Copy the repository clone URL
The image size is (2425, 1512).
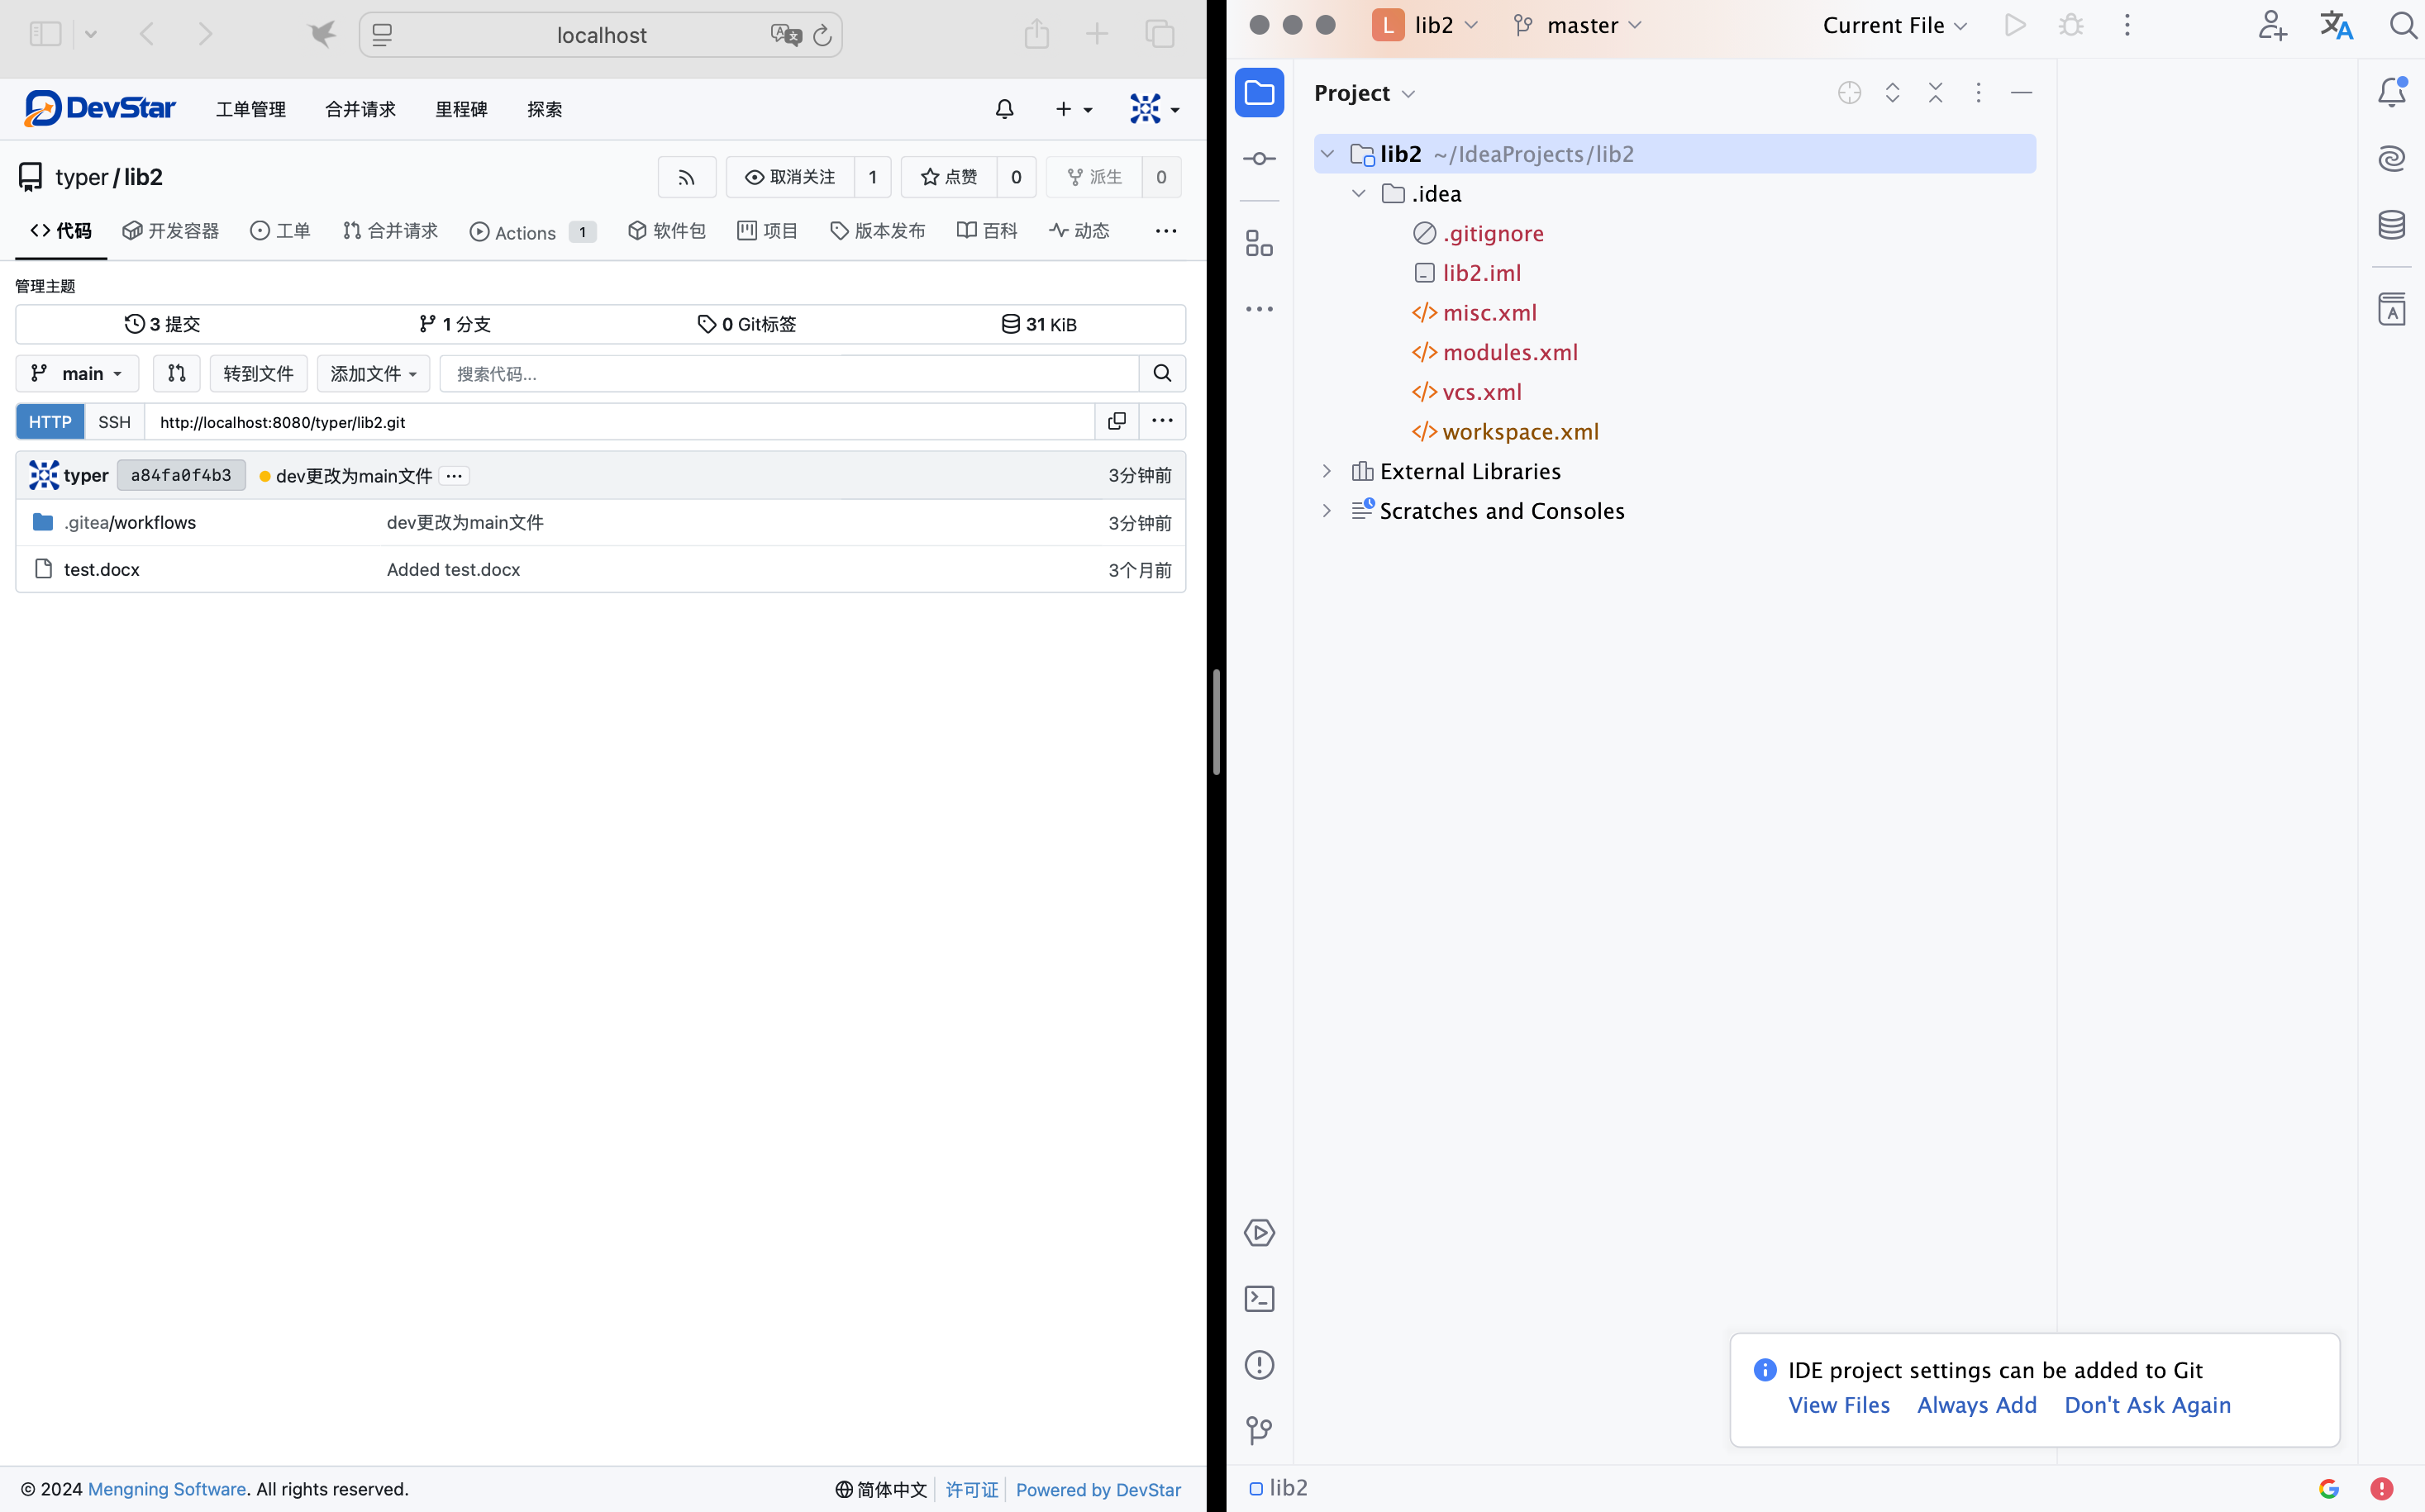coord(1117,421)
